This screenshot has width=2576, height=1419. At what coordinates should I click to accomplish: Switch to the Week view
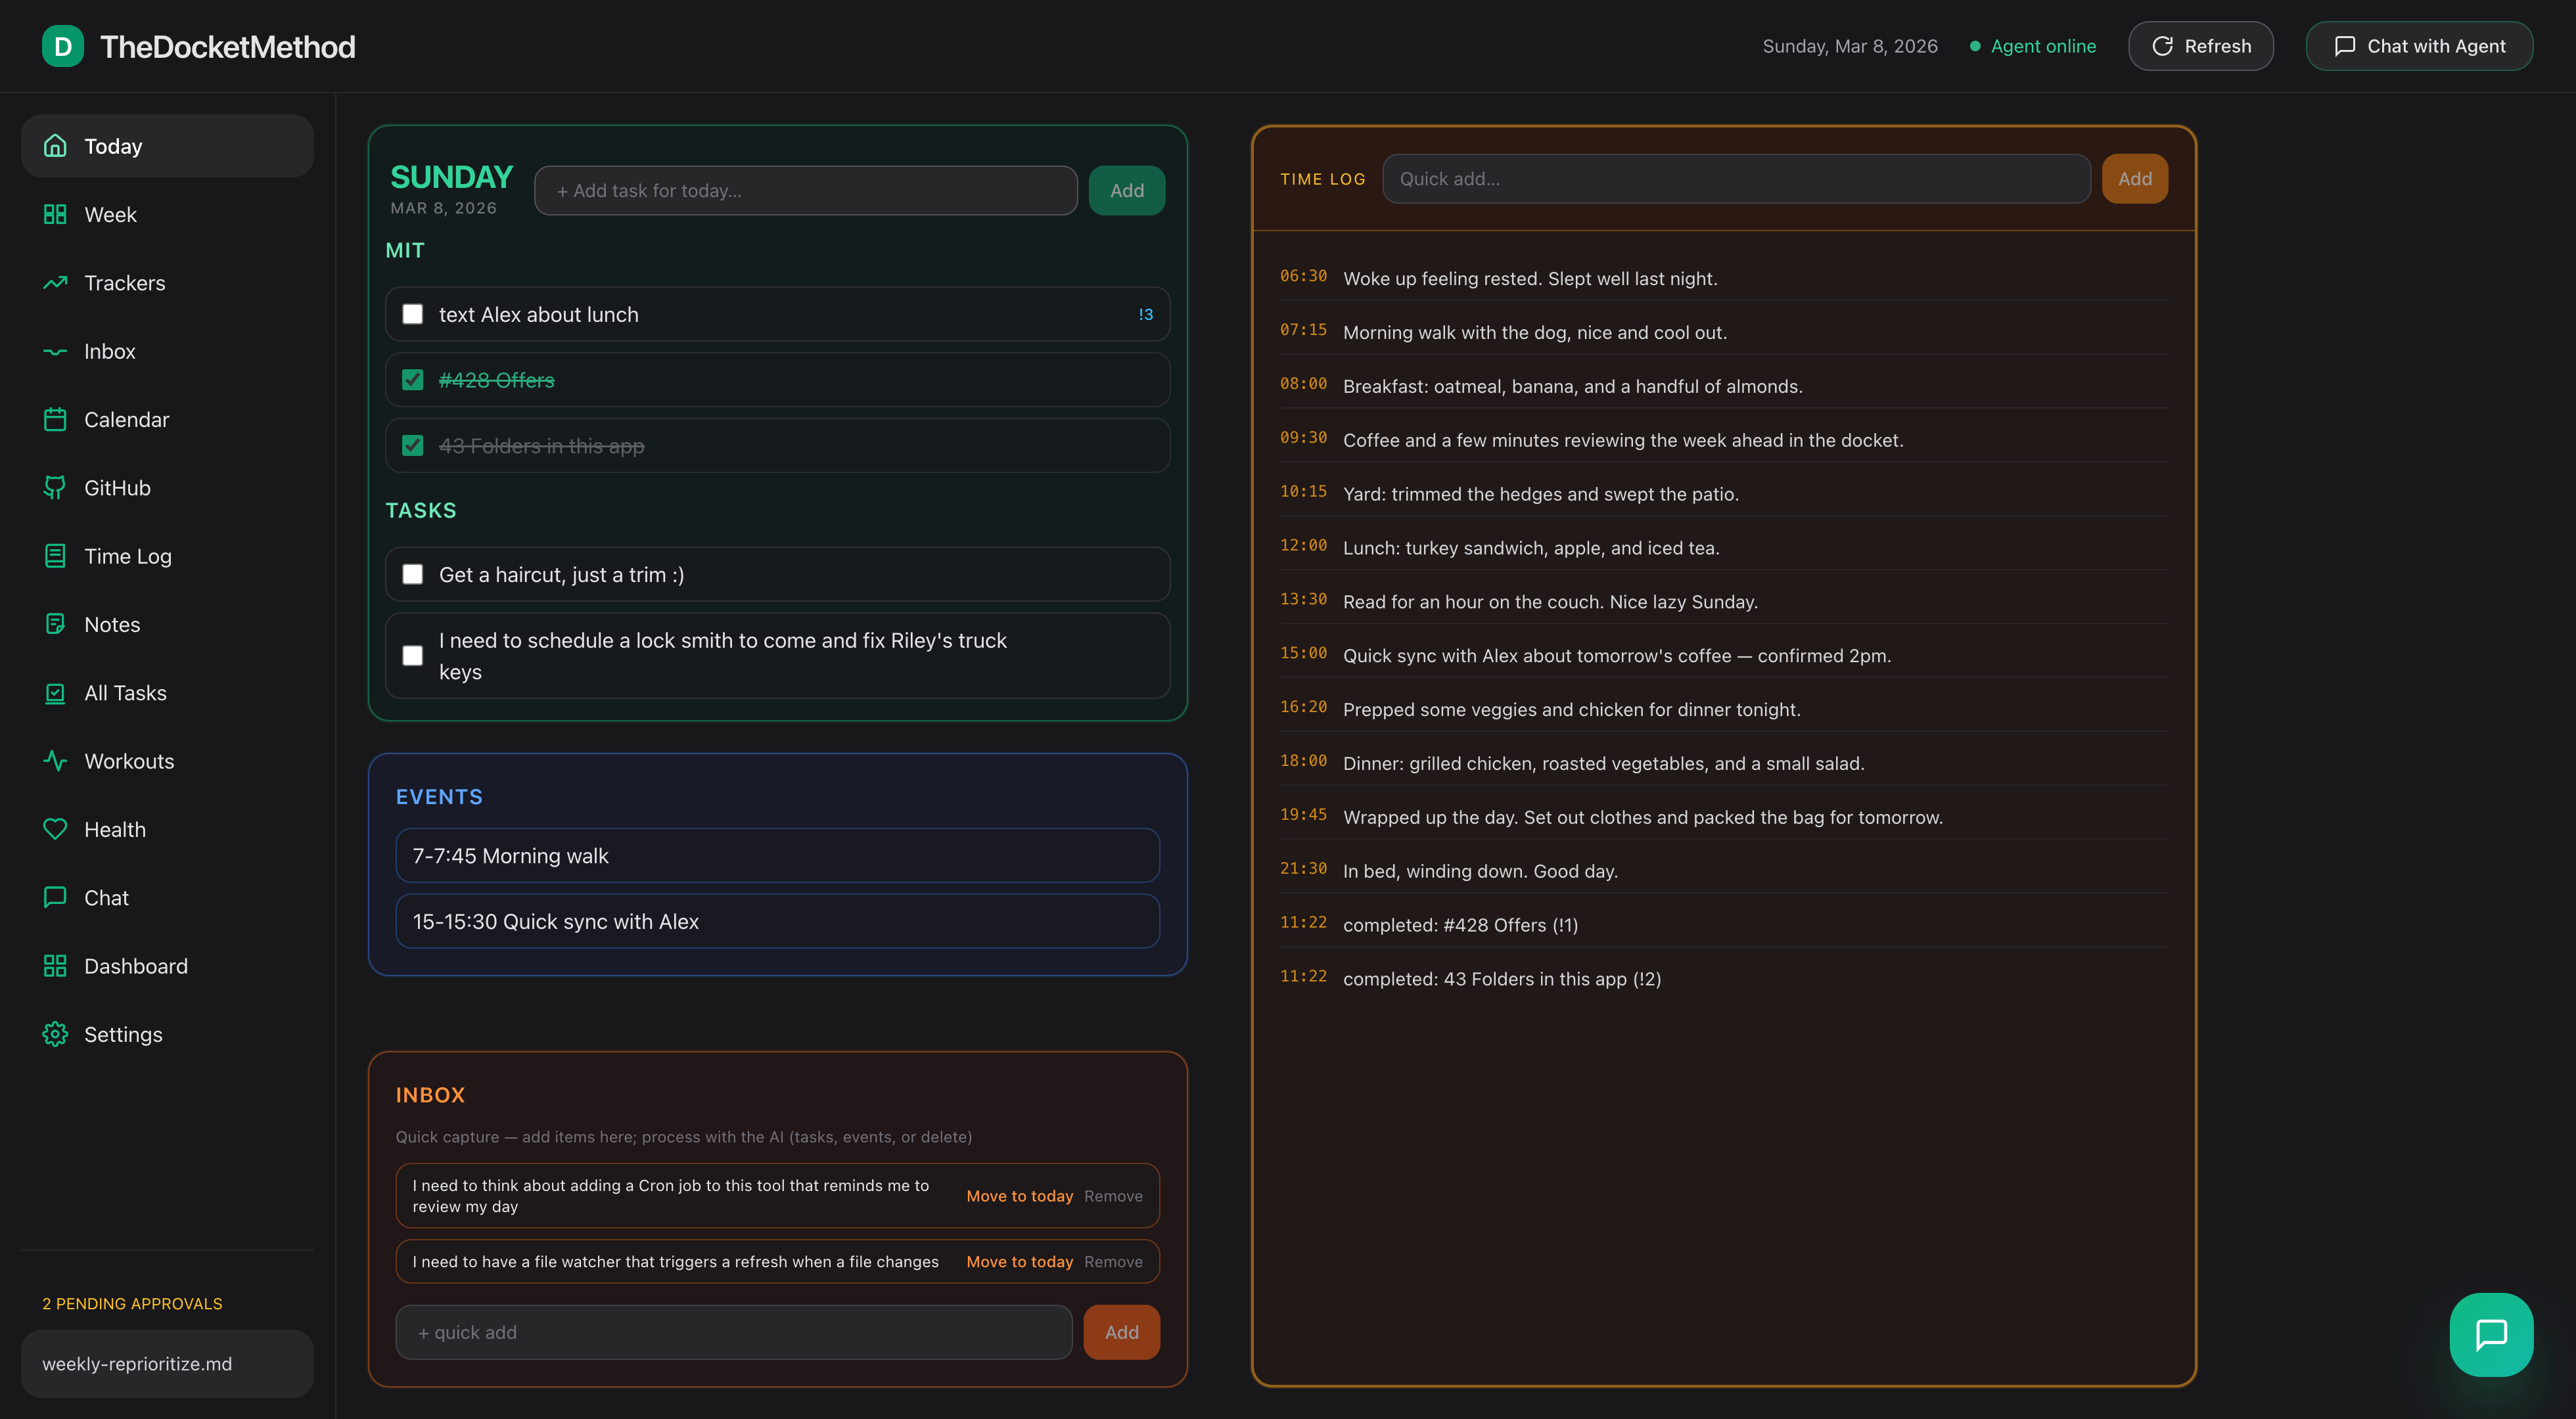(x=110, y=214)
